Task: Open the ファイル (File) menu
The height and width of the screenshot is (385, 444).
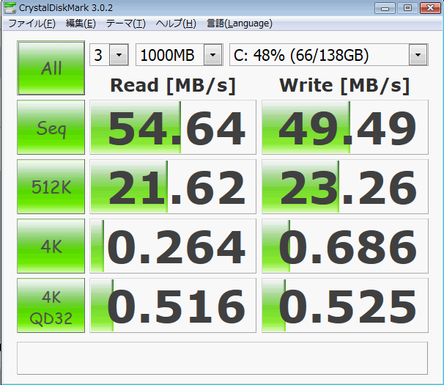Action: 31,23
